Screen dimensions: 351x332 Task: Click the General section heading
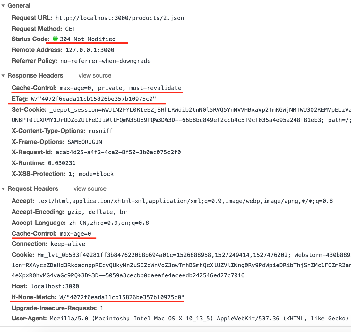(x=19, y=6)
